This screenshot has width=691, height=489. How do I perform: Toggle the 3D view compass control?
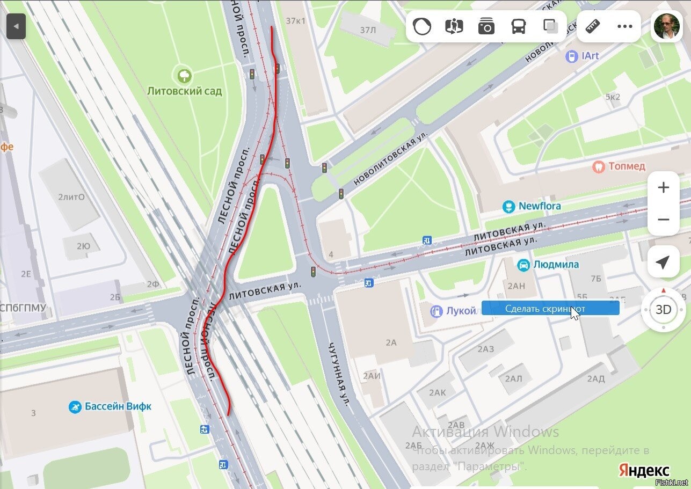pyautogui.click(x=664, y=310)
